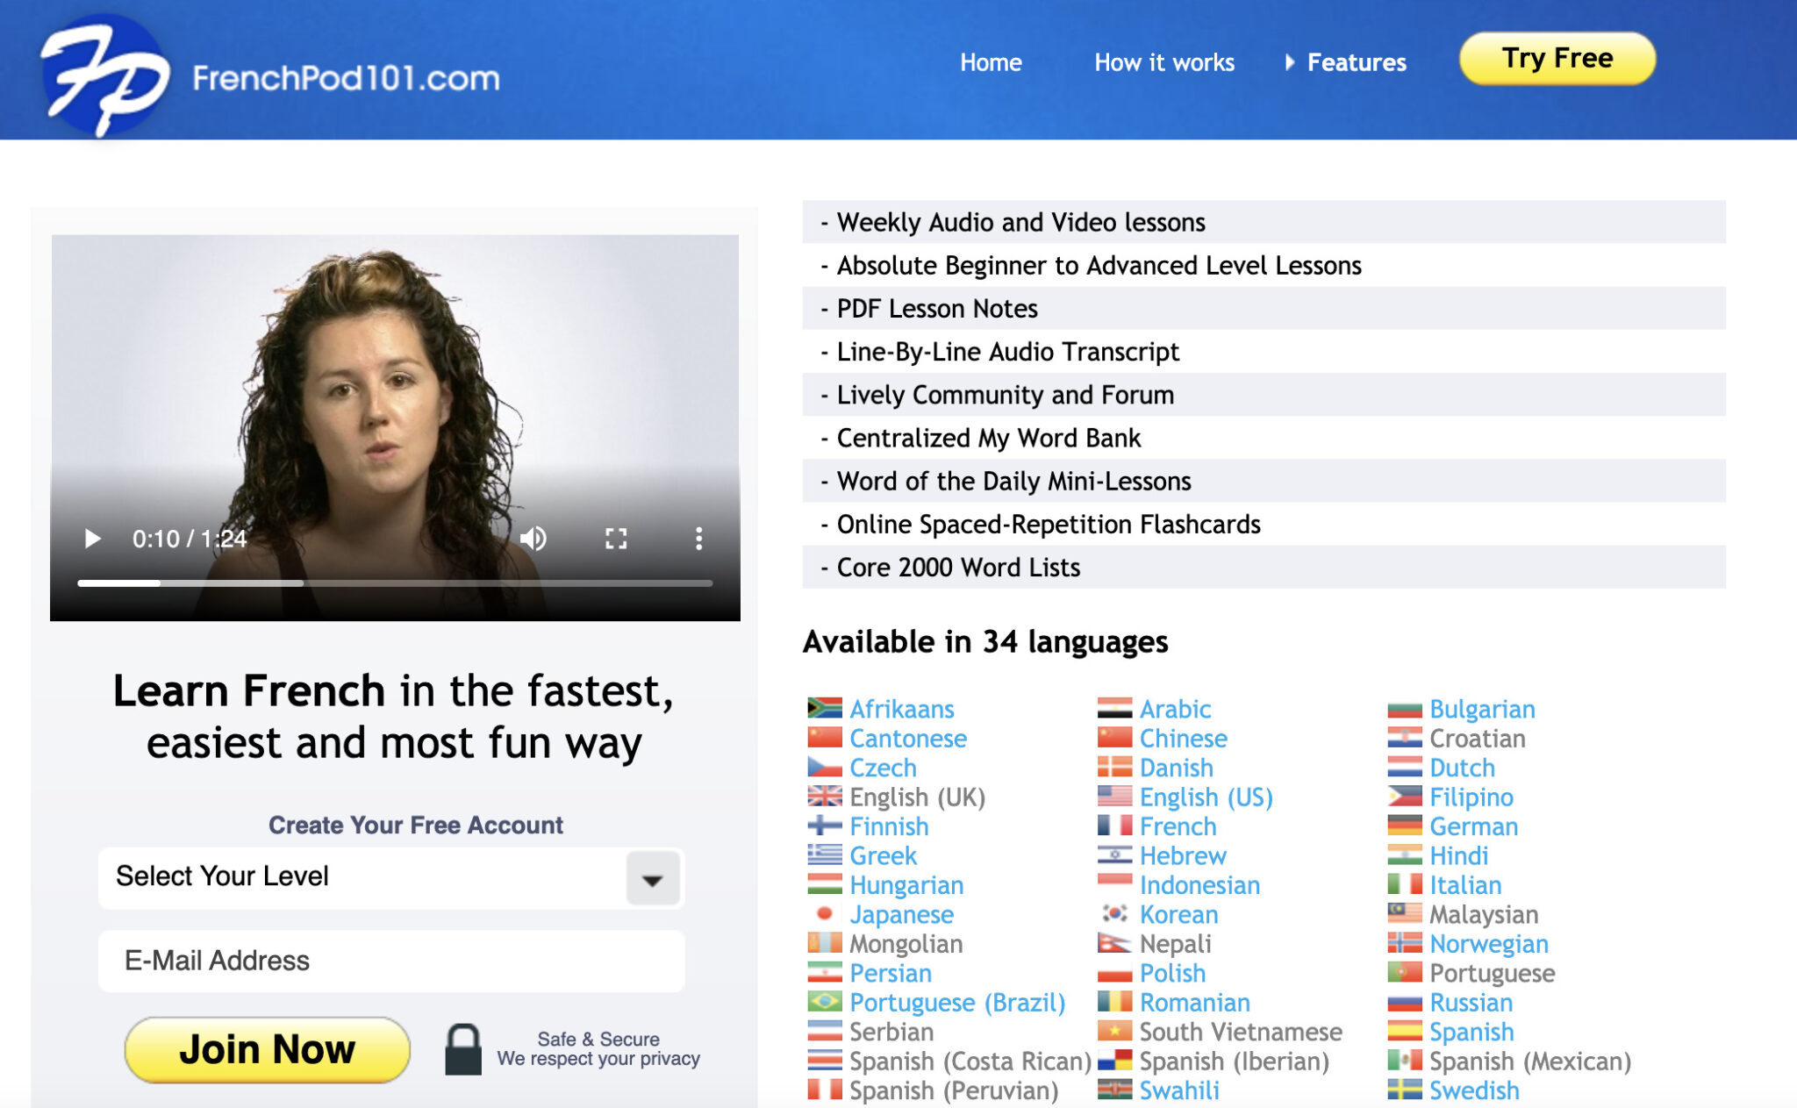Play the video with the play button
The width and height of the screenshot is (1797, 1108).
point(92,539)
